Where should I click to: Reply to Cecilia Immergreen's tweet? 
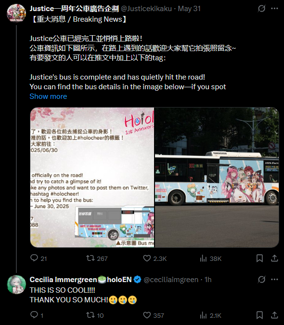(37, 315)
